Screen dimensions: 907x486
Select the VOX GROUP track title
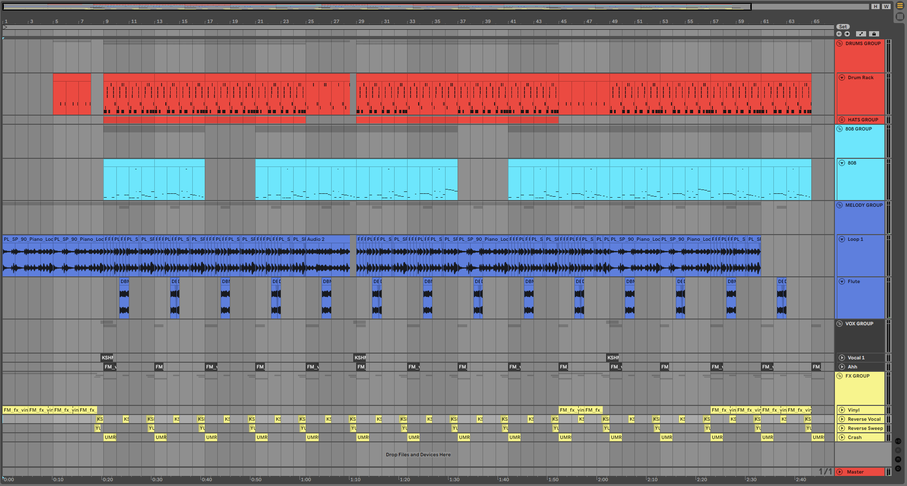(x=859, y=323)
